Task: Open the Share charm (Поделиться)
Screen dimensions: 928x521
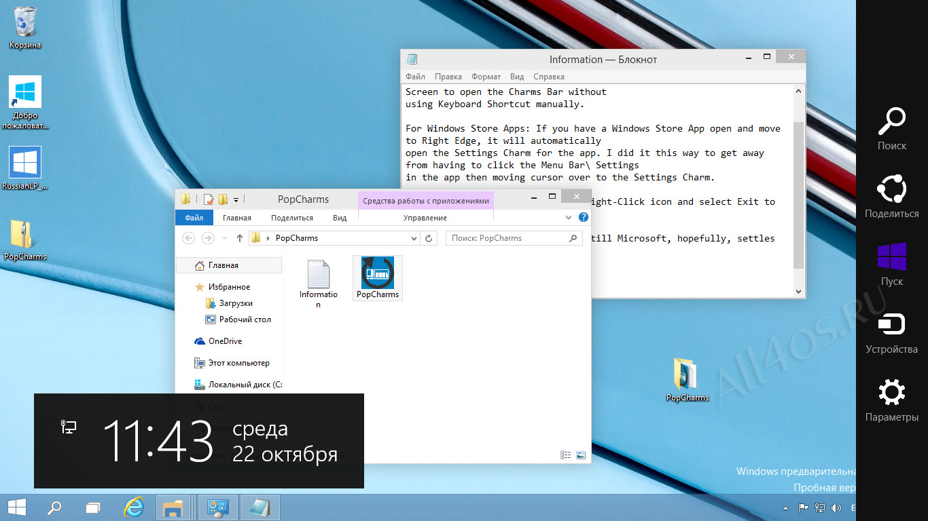Action: pyautogui.click(x=891, y=197)
